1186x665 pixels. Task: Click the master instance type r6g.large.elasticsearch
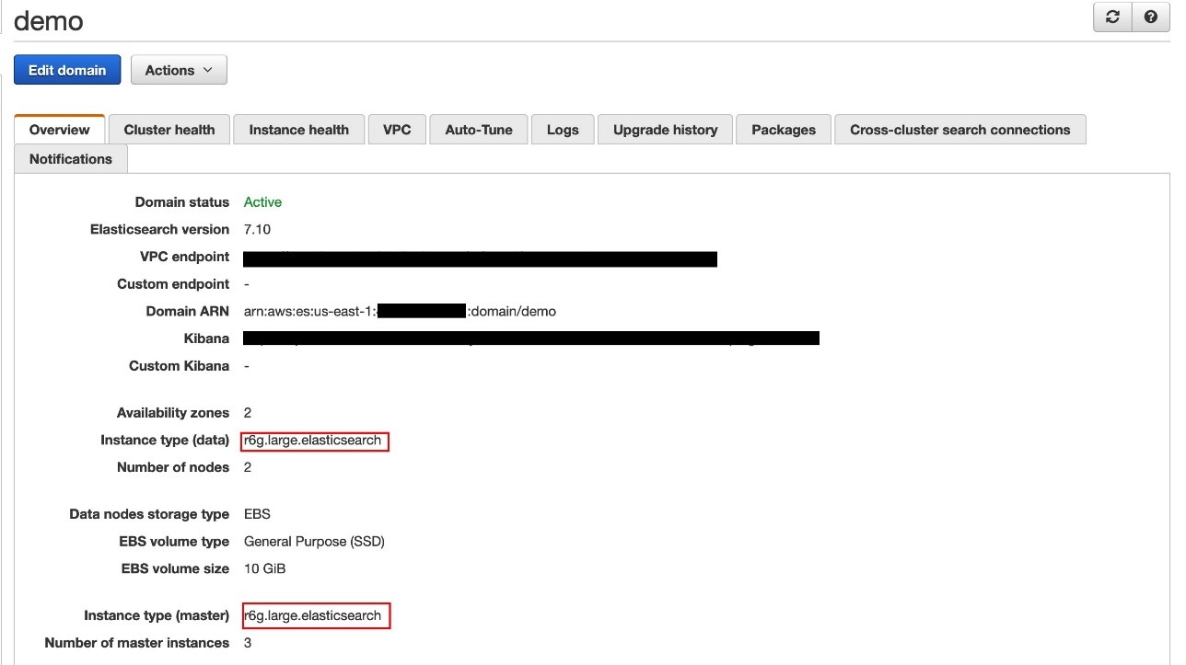tap(312, 615)
